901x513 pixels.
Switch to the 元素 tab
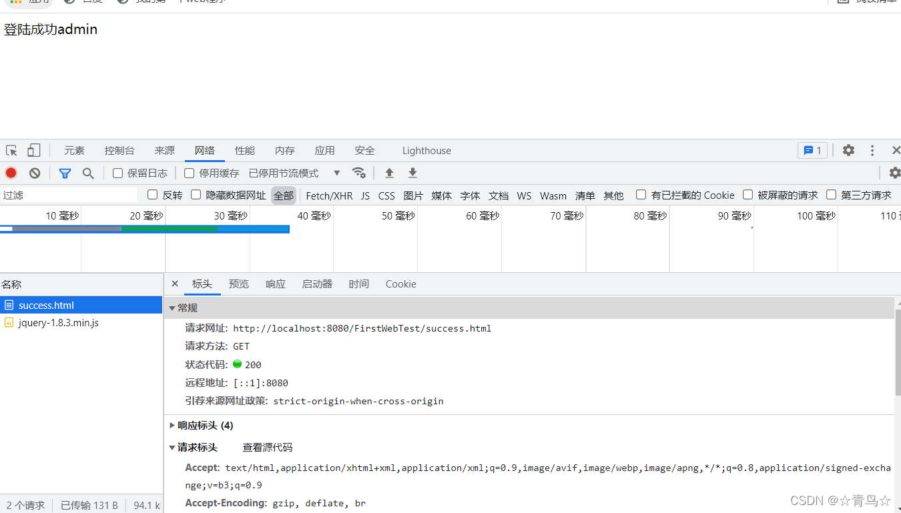tap(75, 150)
